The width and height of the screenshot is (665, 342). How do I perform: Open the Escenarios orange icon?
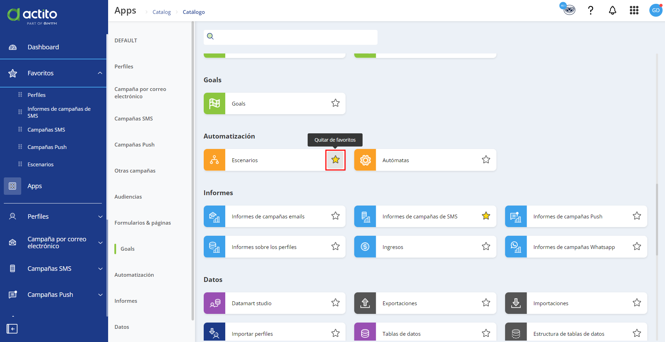214,160
